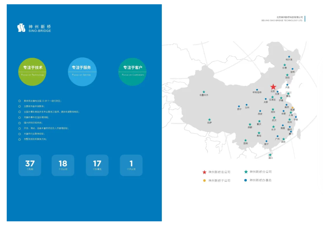Click the blue dot marker at 西宁
The width and height of the screenshot is (323, 225).
tap(239, 106)
